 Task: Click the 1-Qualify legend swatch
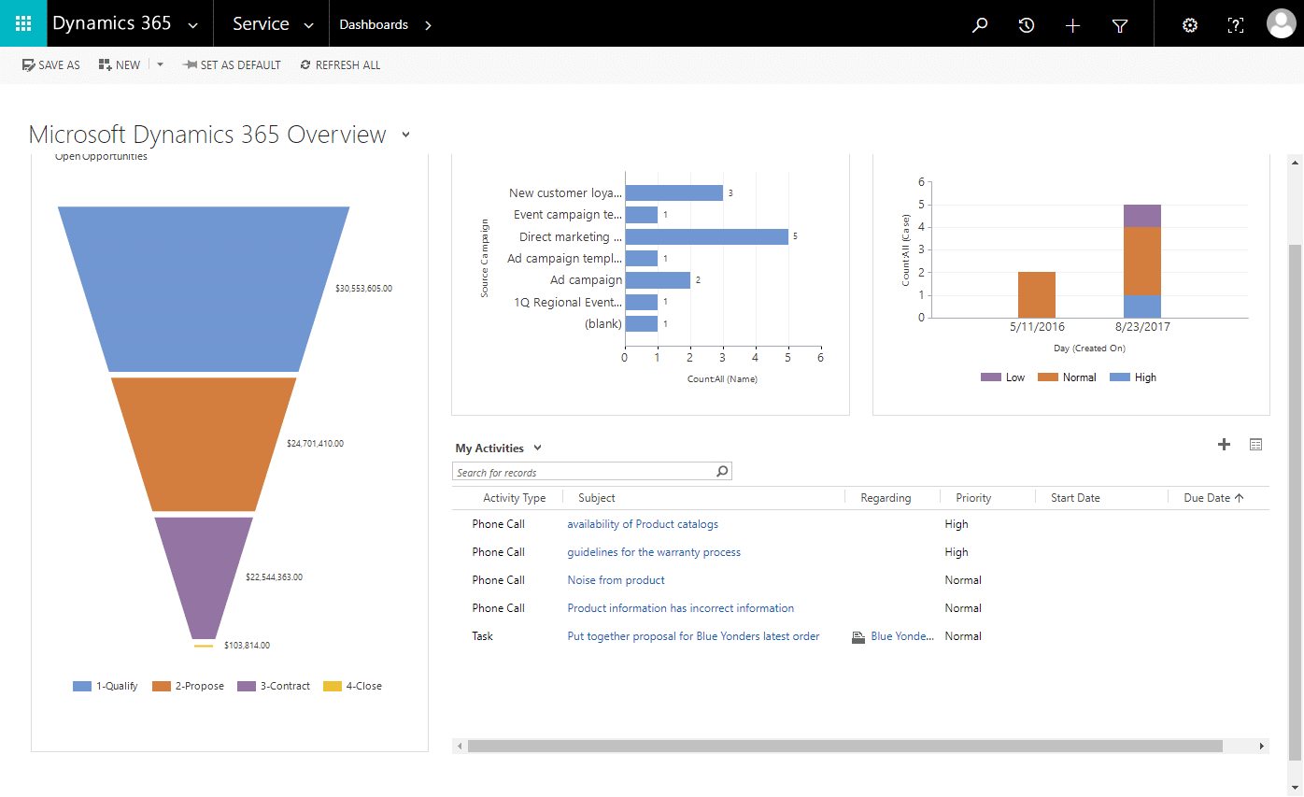[82, 686]
